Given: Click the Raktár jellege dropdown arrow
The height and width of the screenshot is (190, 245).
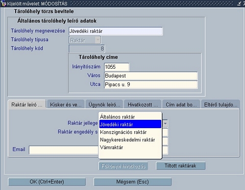Looking at the screenshot, I should click(165, 124).
